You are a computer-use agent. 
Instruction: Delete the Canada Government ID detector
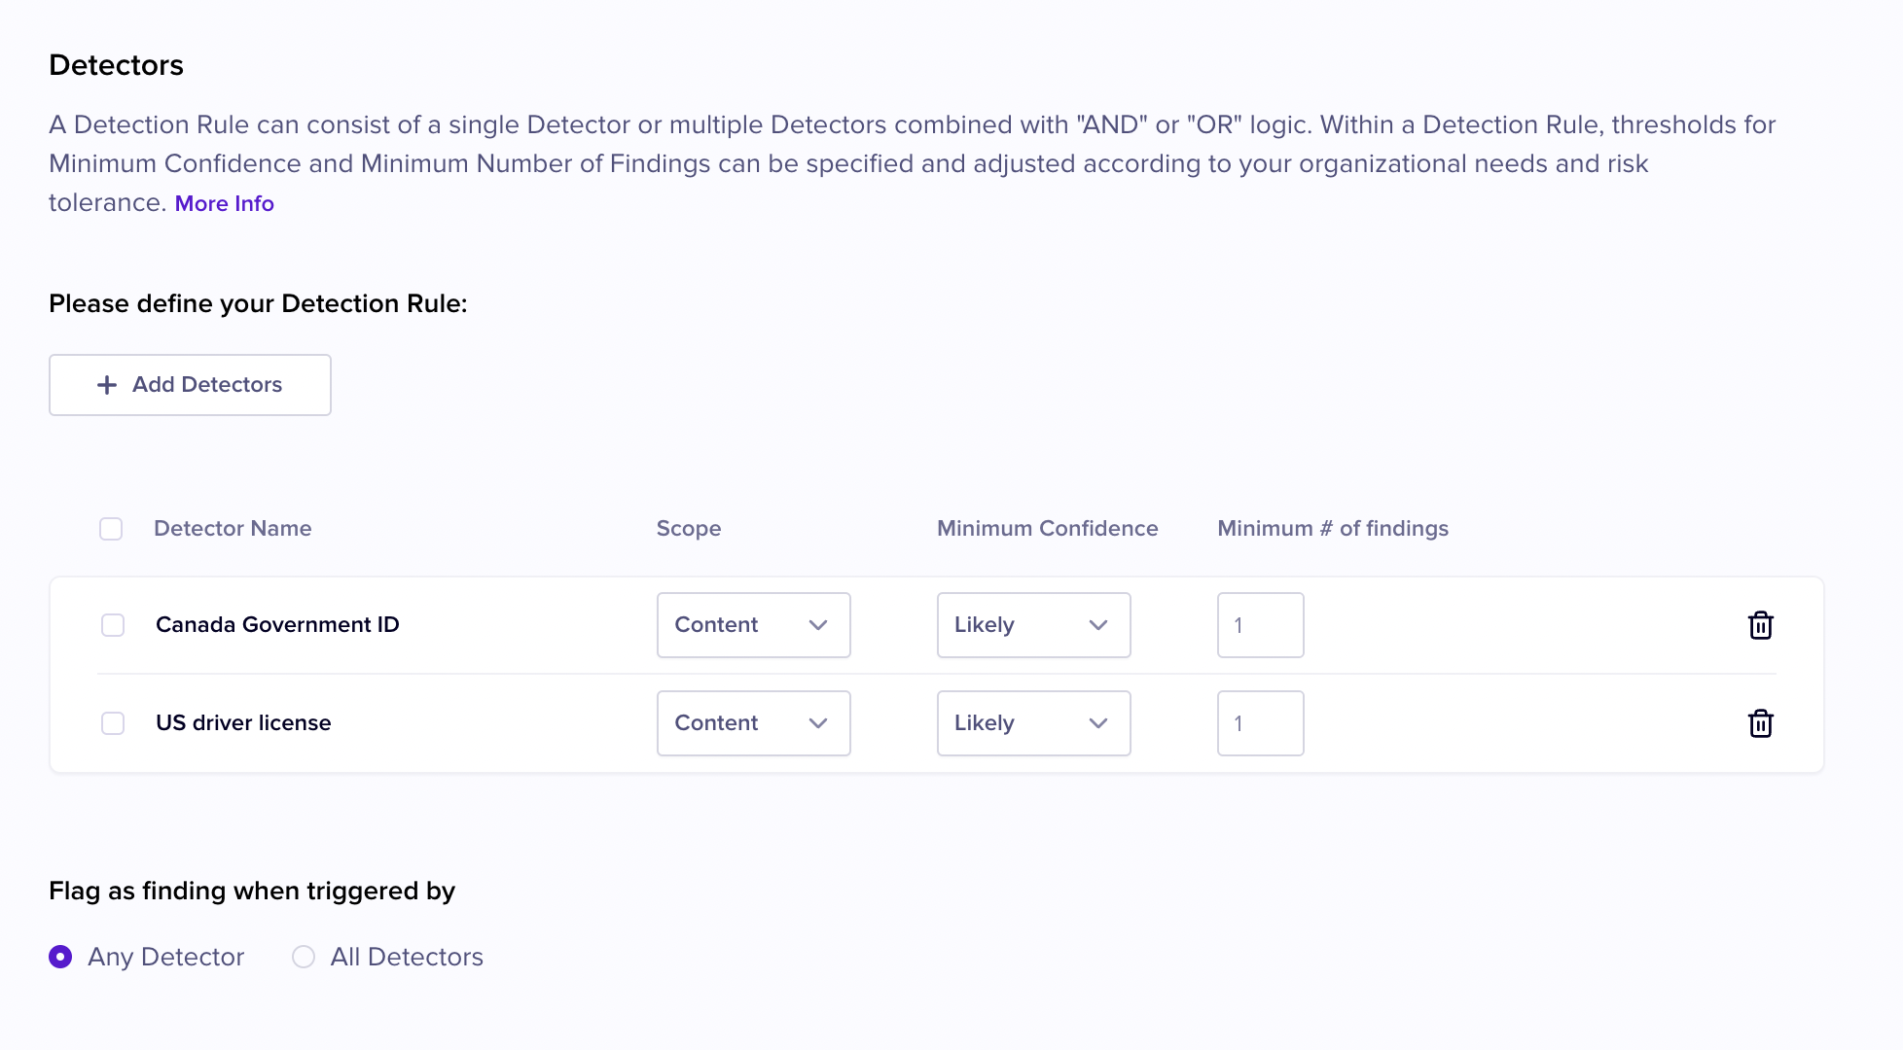1760,625
